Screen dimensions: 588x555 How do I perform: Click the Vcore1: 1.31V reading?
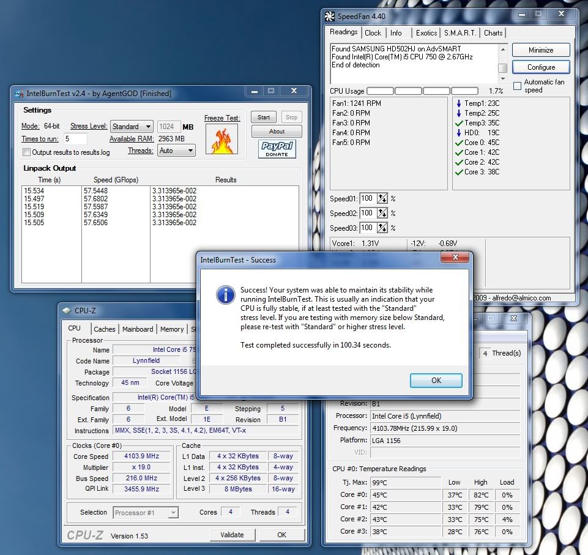[x=355, y=244]
